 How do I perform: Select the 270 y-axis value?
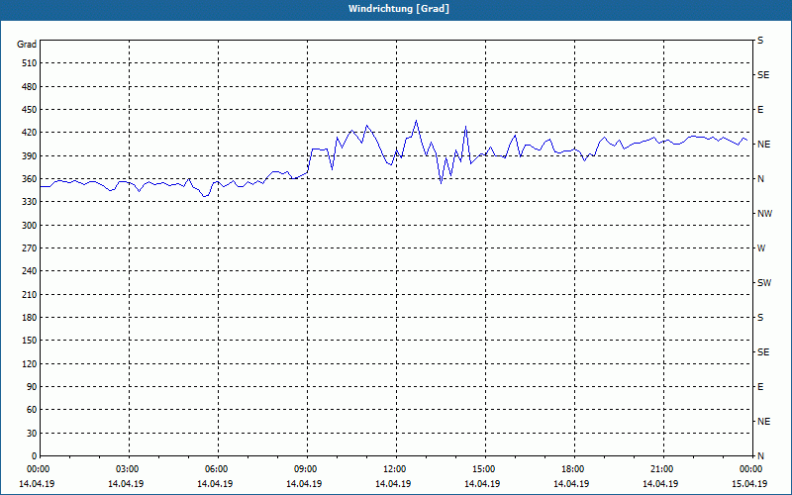point(30,248)
